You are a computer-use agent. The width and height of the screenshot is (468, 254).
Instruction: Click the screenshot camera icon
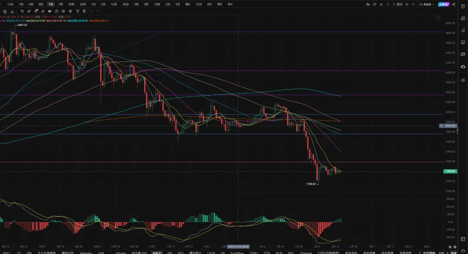coord(375,4)
